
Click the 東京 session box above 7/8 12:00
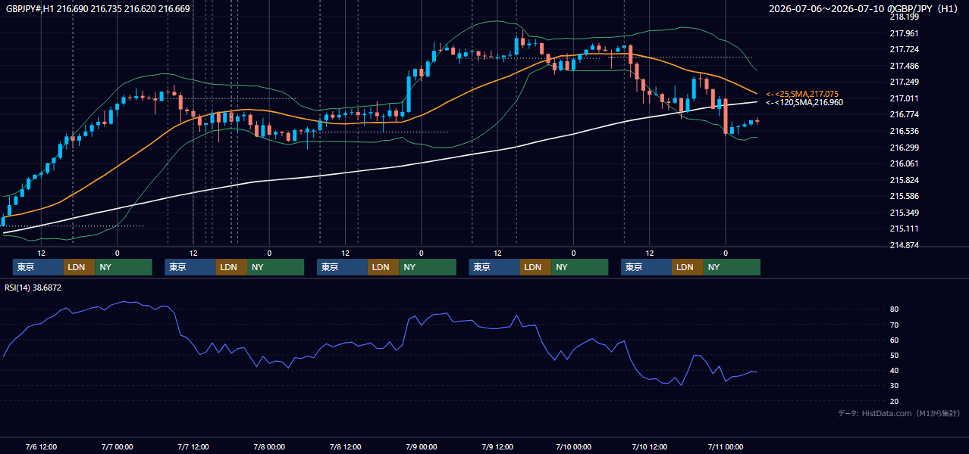342,267
